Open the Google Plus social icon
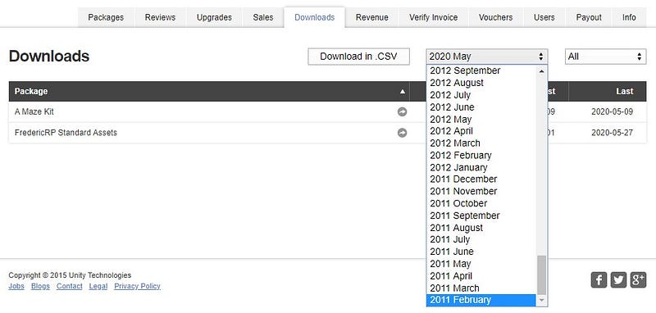656x313 pixels. (x=638, y=280)
